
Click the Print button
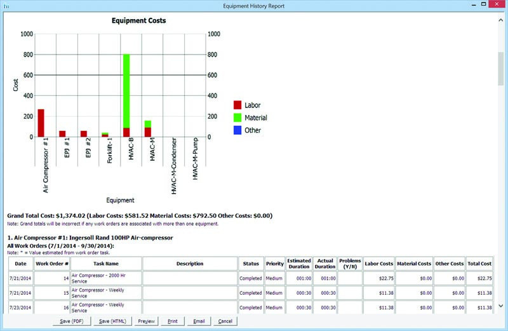pos(173,321)
